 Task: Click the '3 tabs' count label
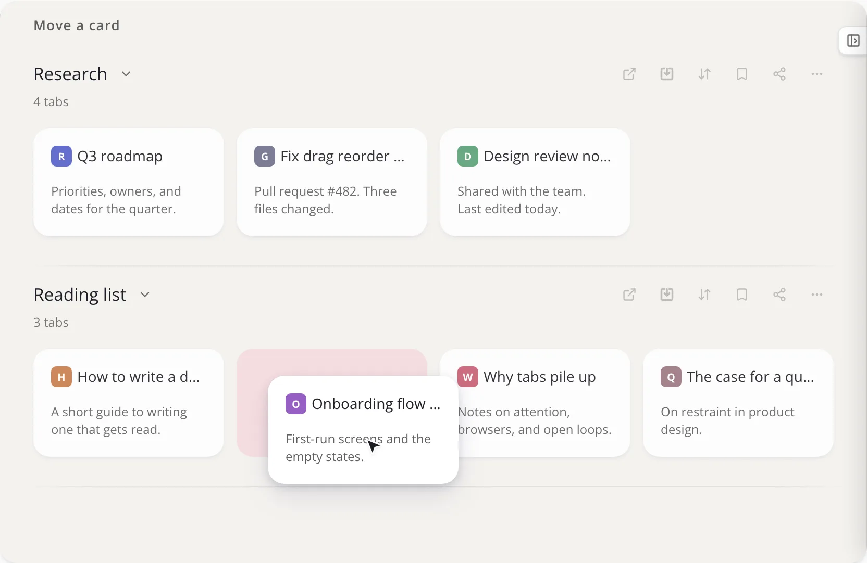(x=51, y=322)
